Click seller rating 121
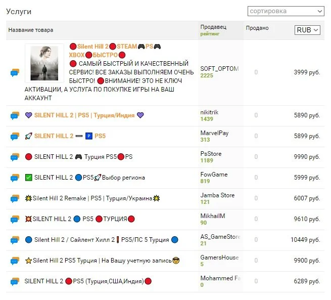Viewport: 331px width, 300px height. (205, 202)
